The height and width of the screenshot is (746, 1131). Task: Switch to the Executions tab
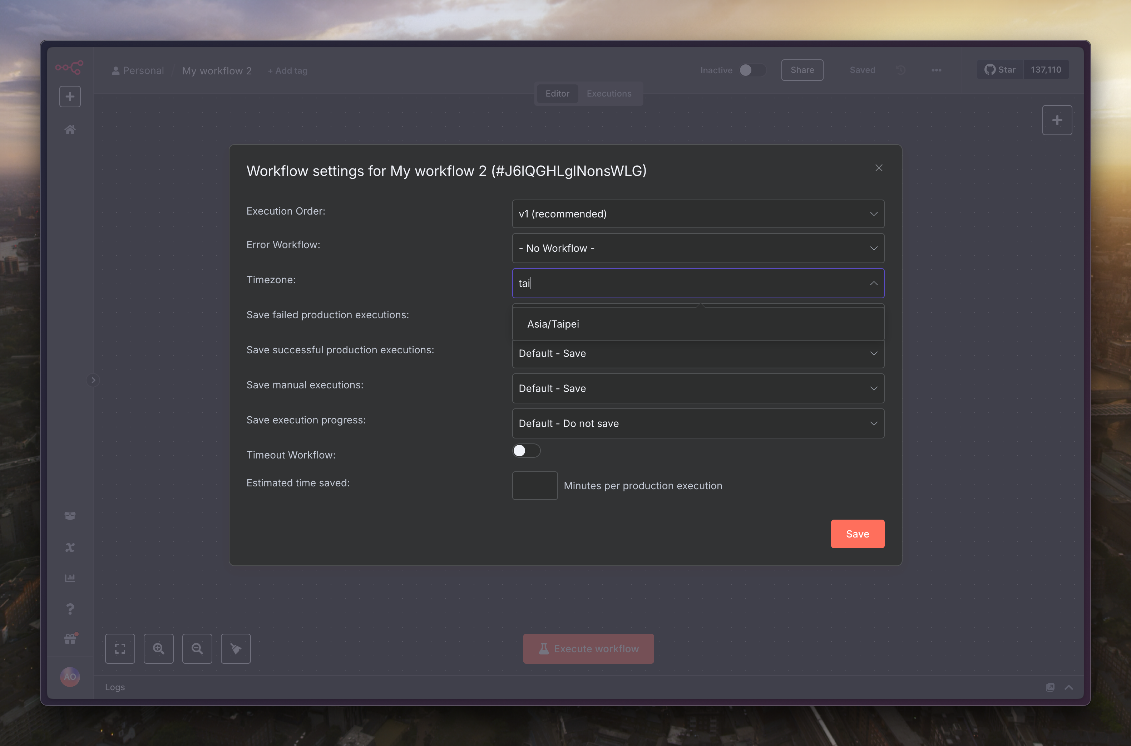(x=608, y=94)
